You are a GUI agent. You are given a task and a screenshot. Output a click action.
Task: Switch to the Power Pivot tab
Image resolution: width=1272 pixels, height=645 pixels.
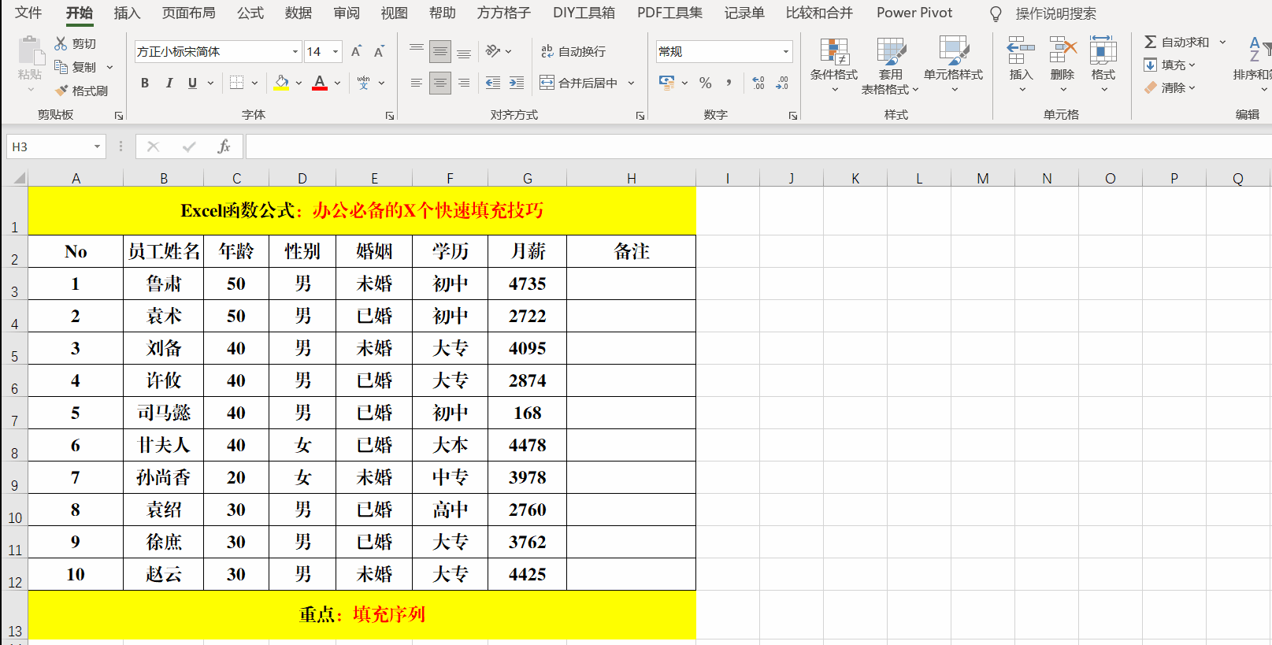click(x=914, y=13)
